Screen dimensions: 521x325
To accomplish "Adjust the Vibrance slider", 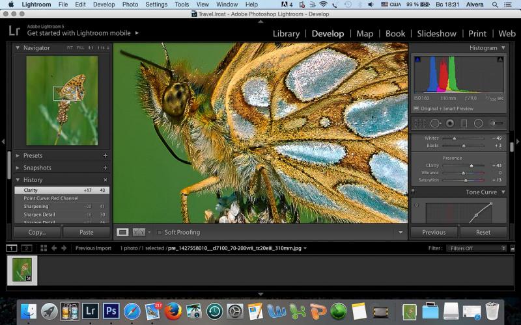I will [464, 173].
